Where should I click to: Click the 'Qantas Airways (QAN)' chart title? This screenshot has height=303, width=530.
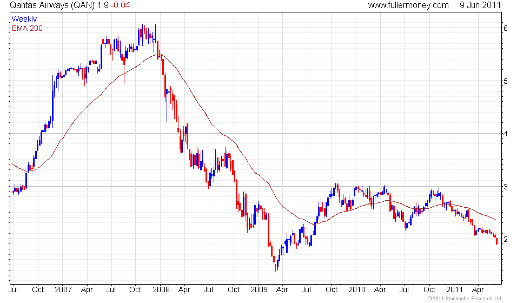(x=52, y=5)
